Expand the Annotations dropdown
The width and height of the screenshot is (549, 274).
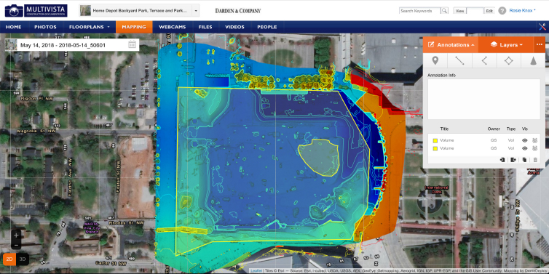point(451,45)
